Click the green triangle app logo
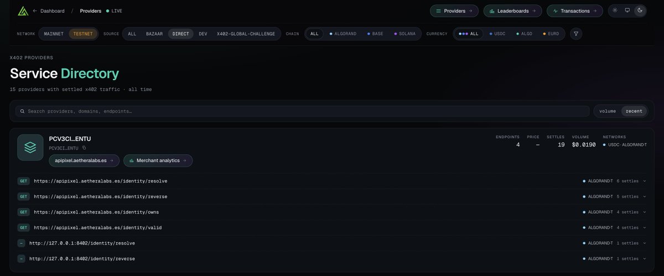Viewport: 664px width, 276px height. (x=23, y=10)
